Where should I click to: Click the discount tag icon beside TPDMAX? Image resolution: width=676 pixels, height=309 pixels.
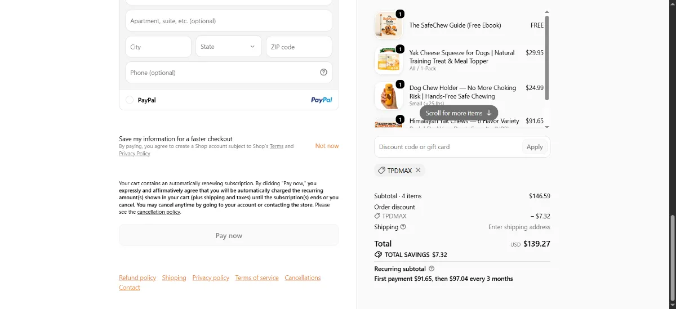click(x=381, y=170)
